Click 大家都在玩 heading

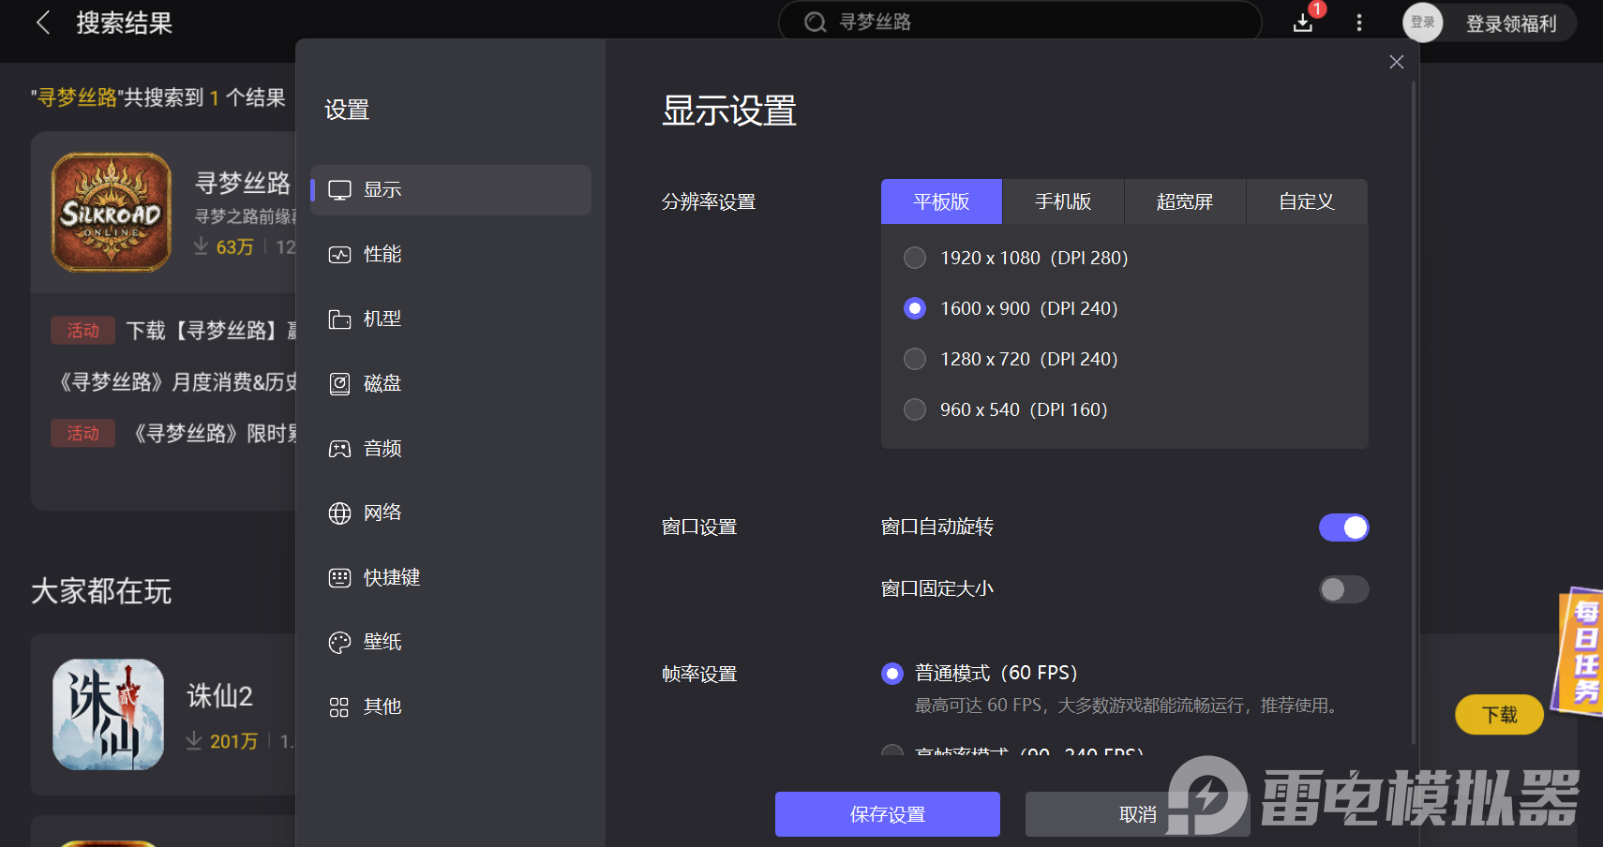point(101,591)
